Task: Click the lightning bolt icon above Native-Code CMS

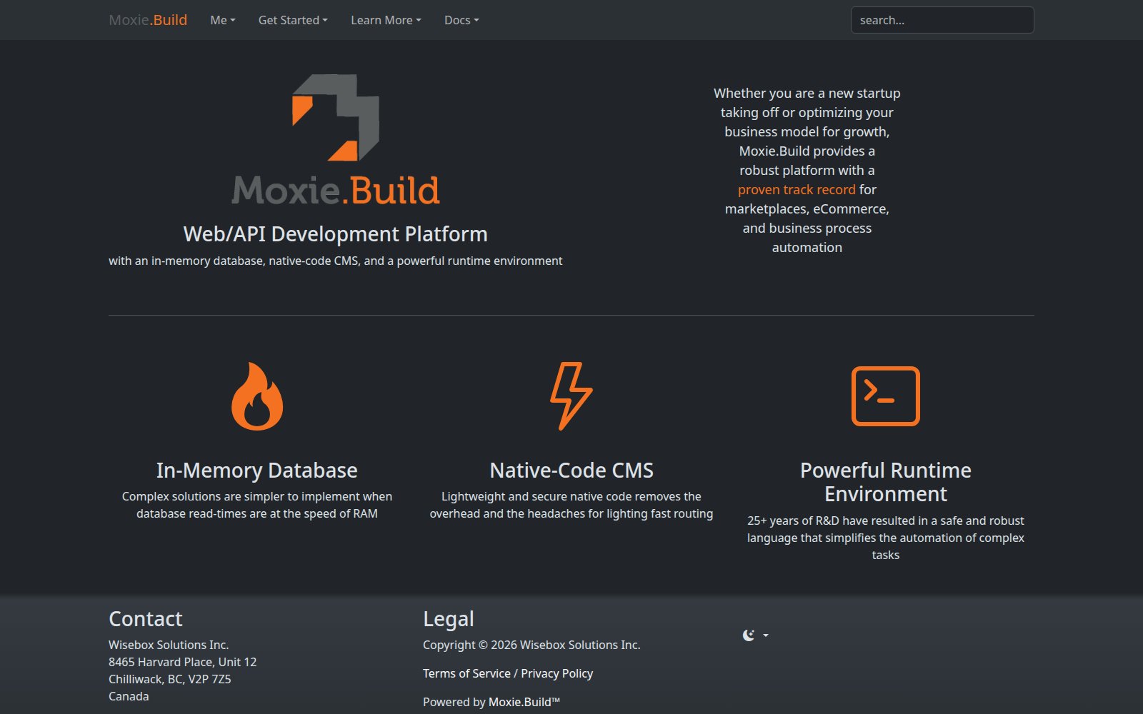Action: 571,396
